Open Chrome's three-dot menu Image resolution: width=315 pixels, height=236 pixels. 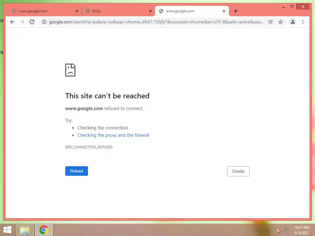point(303,22)
